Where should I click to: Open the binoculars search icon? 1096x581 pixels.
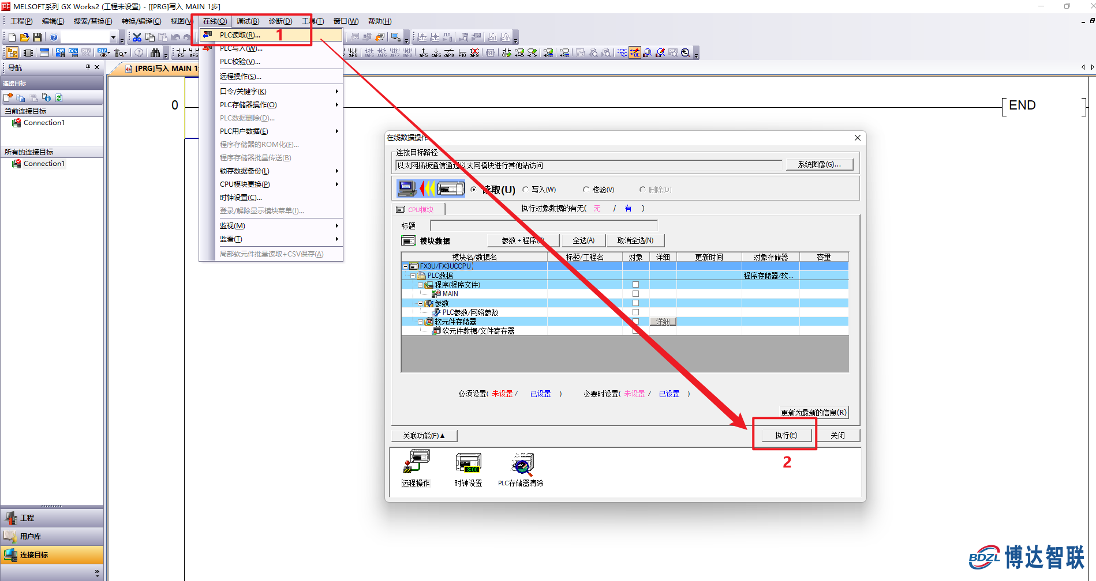155,53
